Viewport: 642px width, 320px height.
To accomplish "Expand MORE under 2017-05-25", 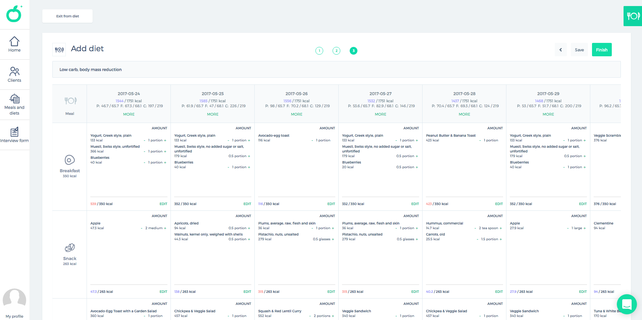I will (213, 114).
